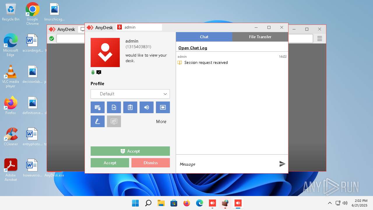Click the monitor checkmark status icon
Image resolution: width=373 pixels, height=210 pixels.
pos(99,72)
